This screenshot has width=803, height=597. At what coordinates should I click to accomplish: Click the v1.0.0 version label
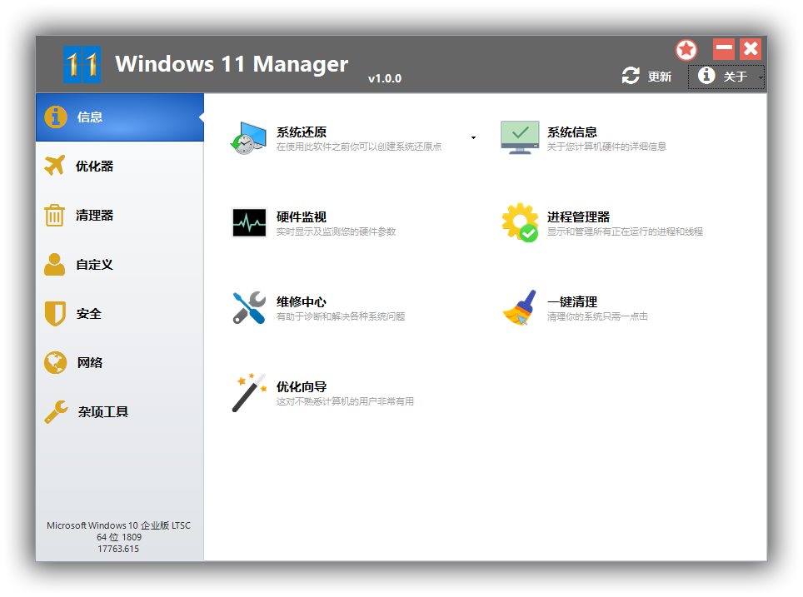(x=385, y=78)
